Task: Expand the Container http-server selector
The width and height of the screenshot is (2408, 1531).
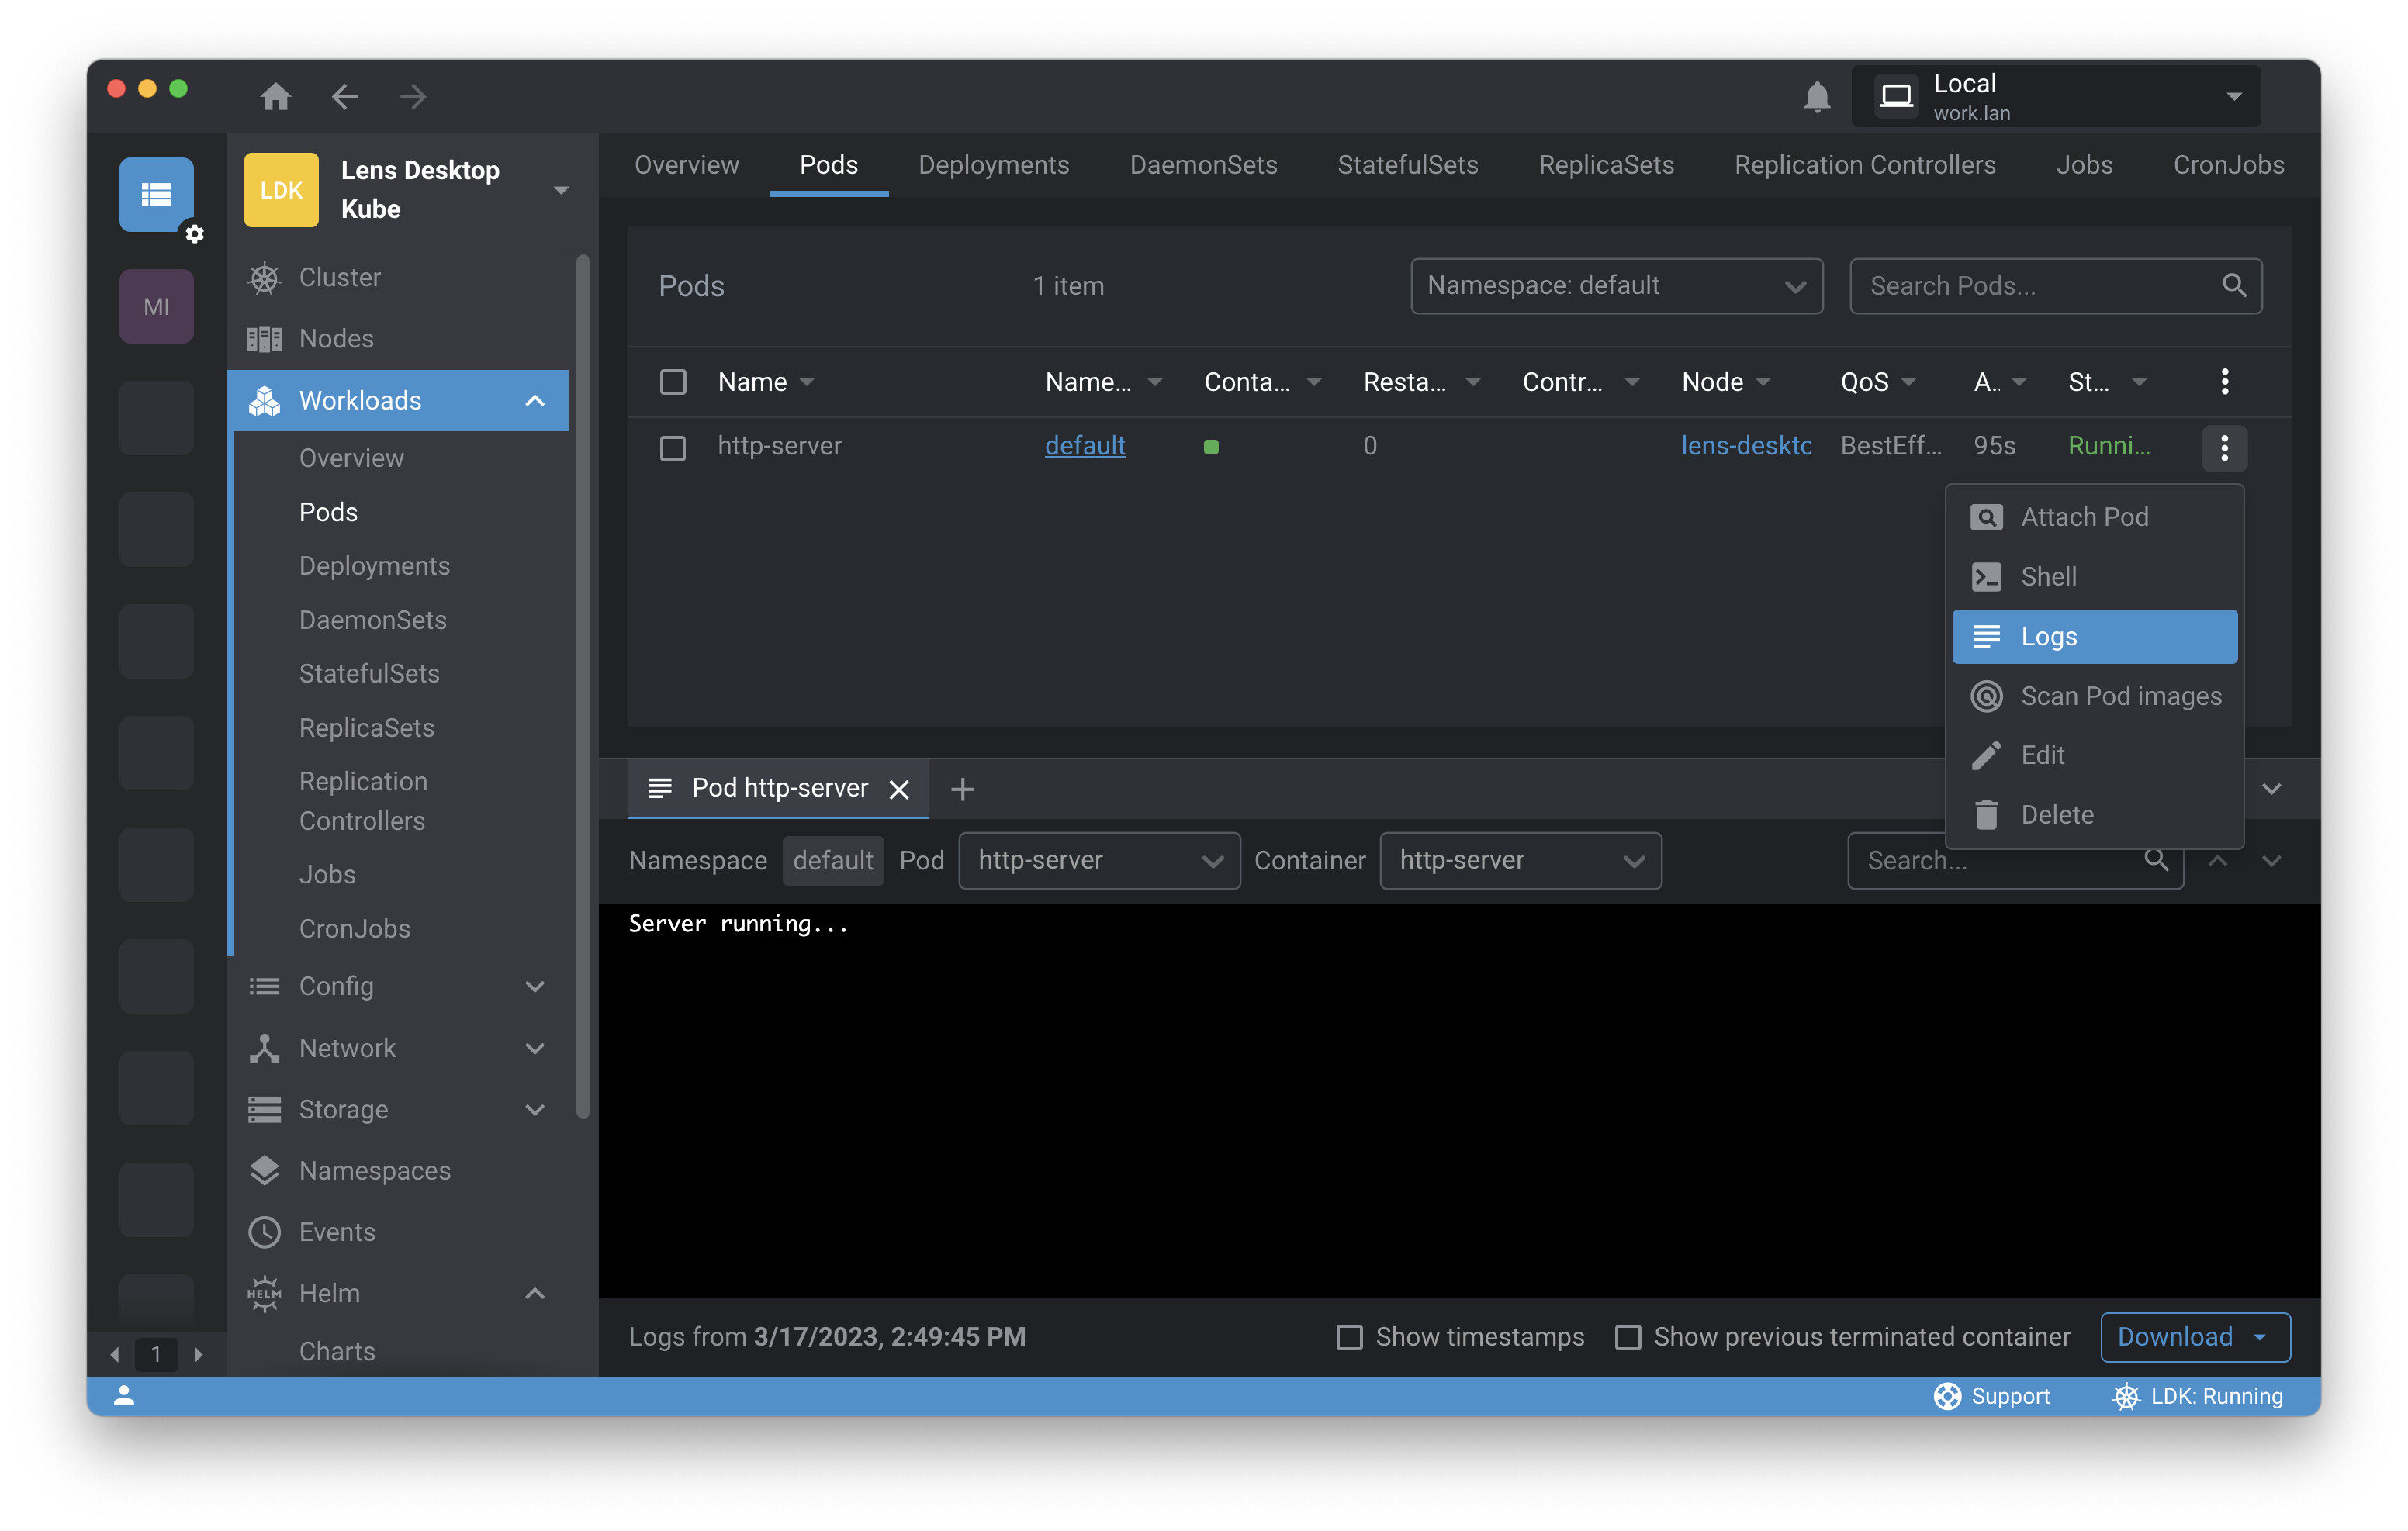Action: pyautogui.click(x=1519, y=861)
